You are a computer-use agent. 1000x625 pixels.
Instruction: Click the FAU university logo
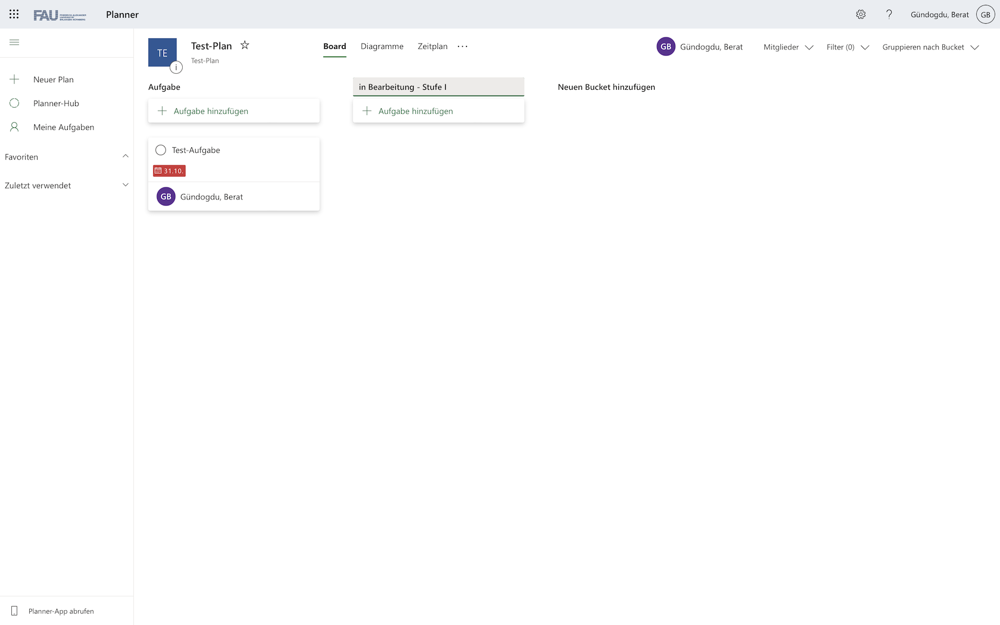[60, 15]
